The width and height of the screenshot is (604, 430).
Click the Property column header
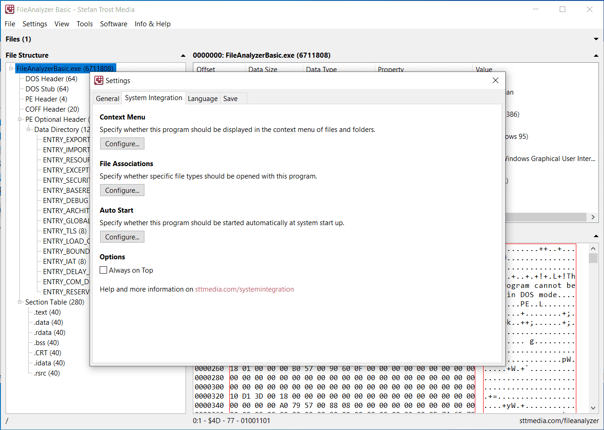click(x=424, y=68)
